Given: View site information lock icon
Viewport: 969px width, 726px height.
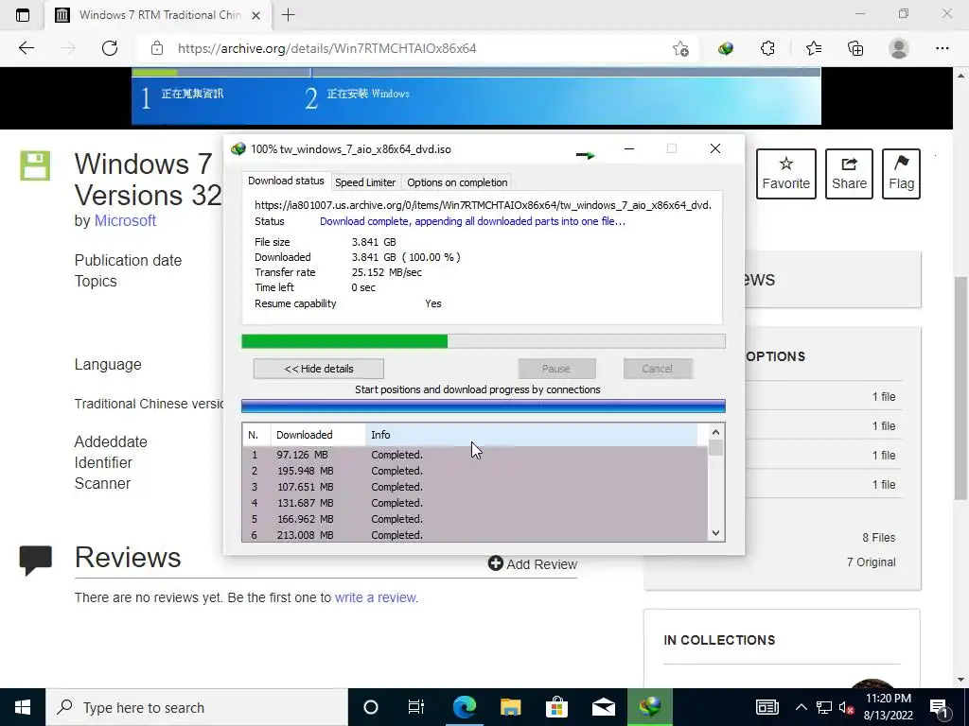Looking at the screenshot, I should coord(157,48).
